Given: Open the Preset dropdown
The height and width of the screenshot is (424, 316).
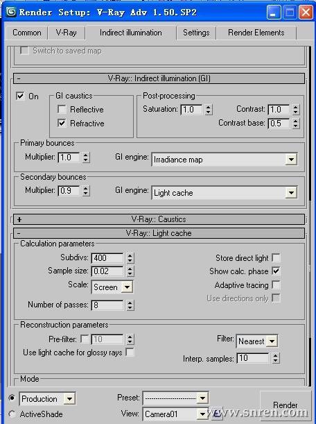Looking at the screenshot, I should [x=175, y=398].
